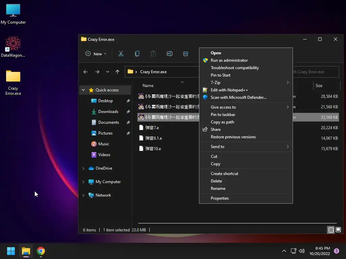The width and height of the screenshot is (346, 259).
Task: Open the New item dropdown button
Action: click(96, 54)
